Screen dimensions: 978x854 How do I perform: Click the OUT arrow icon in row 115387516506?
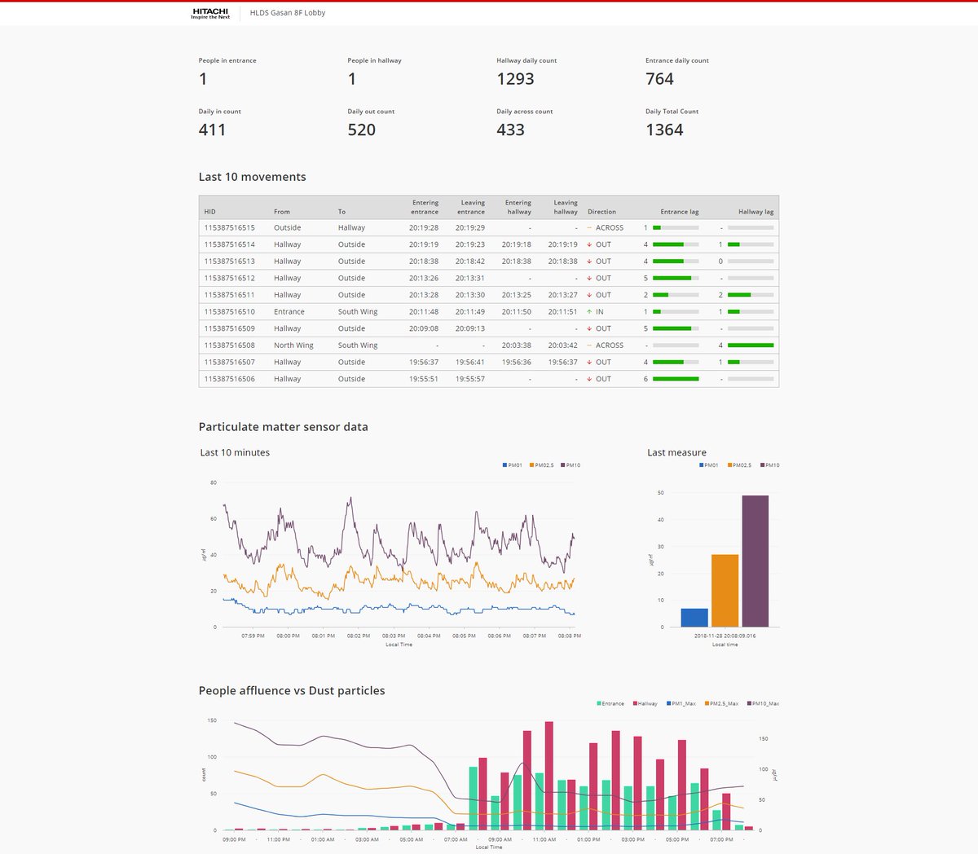[589, 379]
